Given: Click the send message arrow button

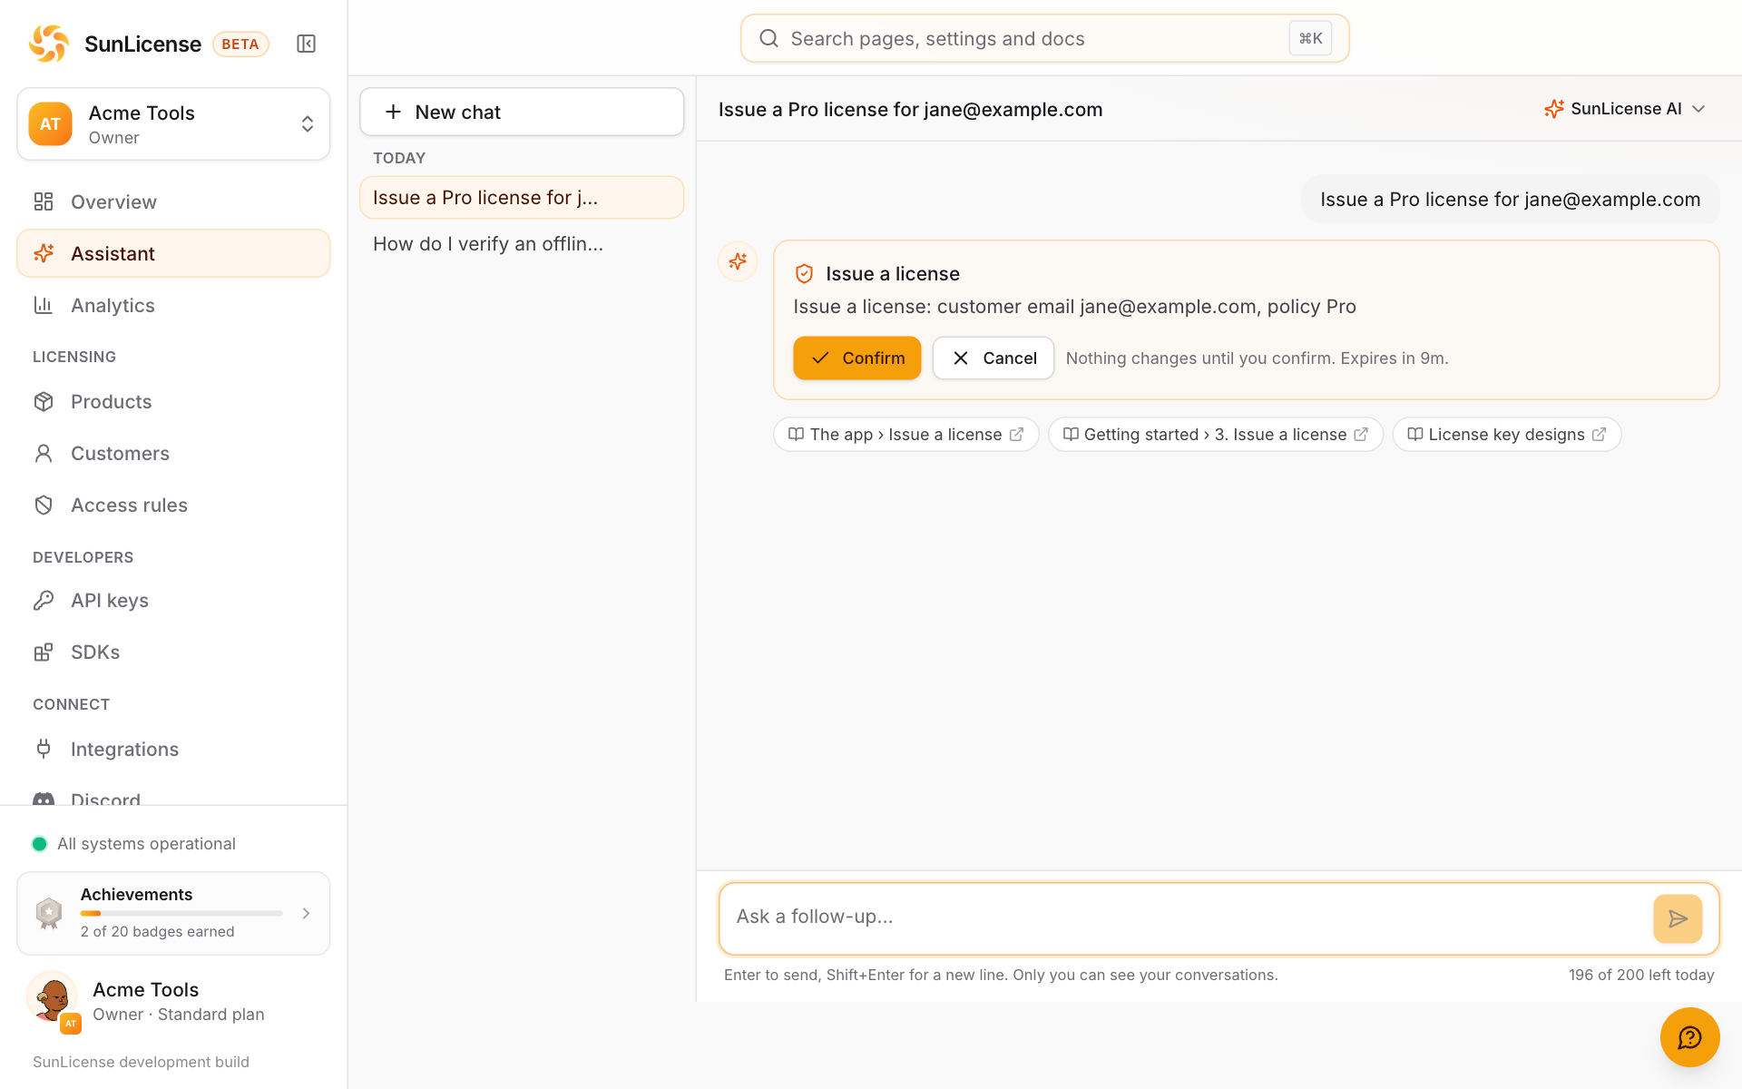Looking at the screenshot, I should pyautogui.click(x=1678, y=918).
